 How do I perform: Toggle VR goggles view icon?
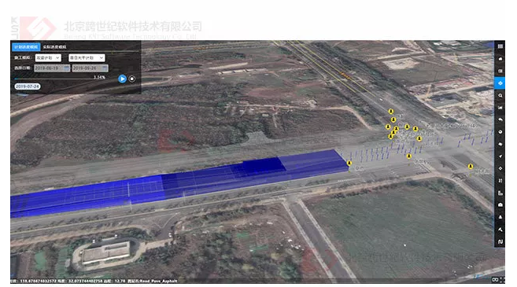[495, 279]
